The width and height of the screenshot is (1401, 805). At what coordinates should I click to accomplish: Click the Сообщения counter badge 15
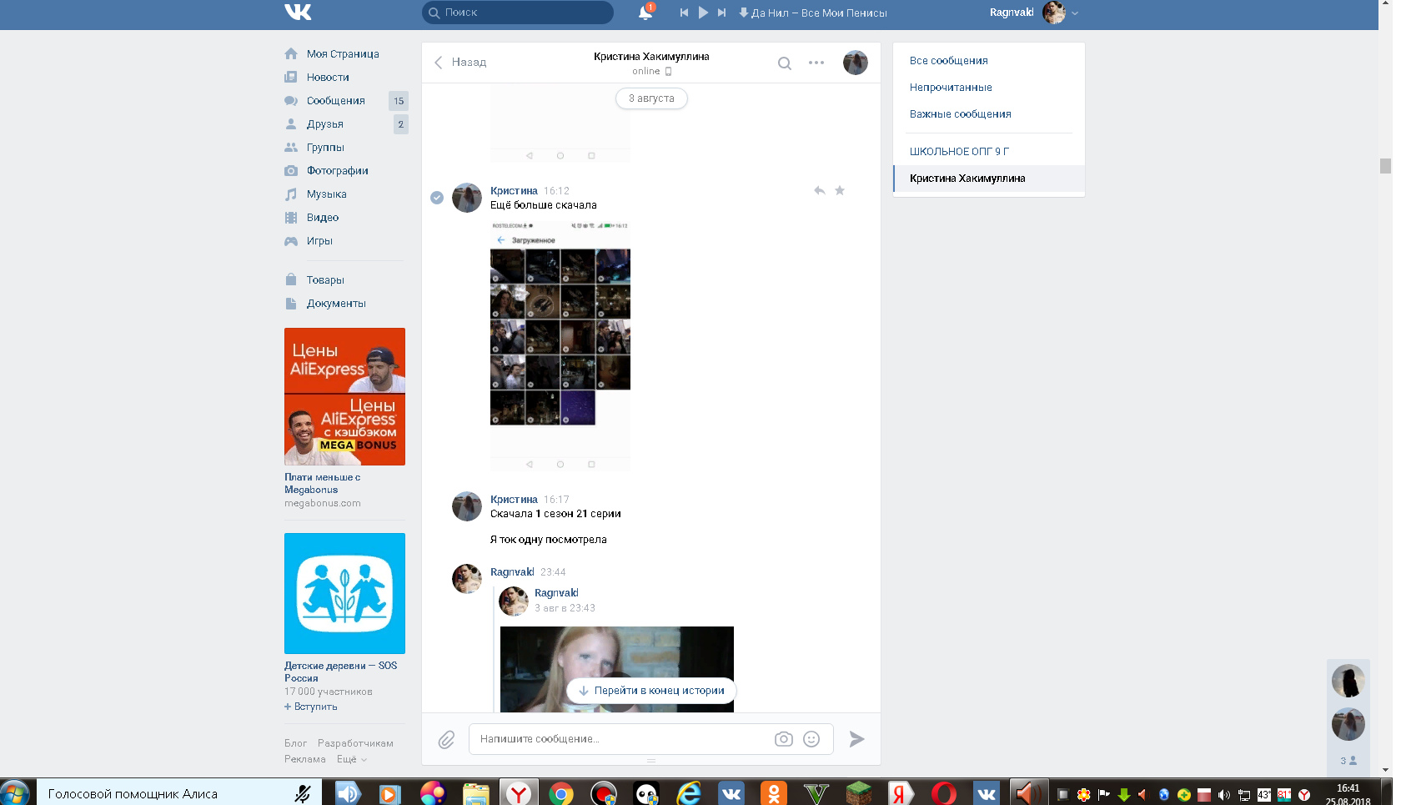point(399,101)
